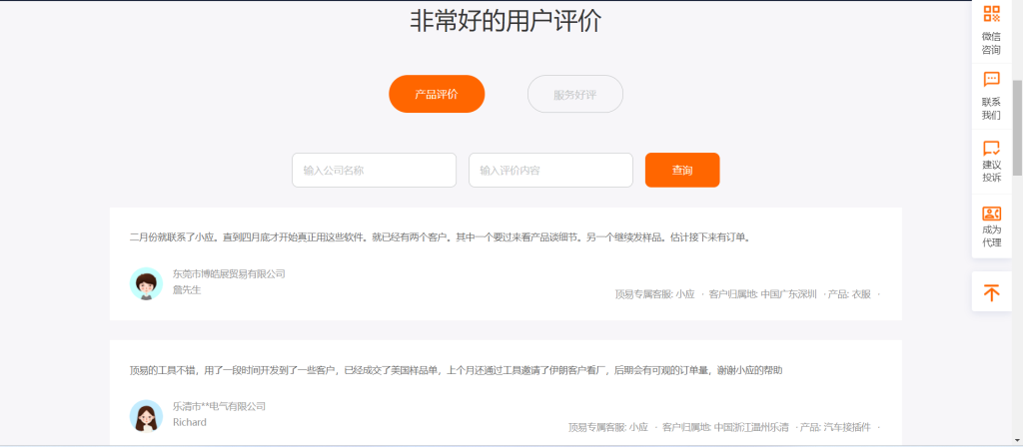Click the review text starting with 二月份就联系了小应
Viewport: 1023px width, 447px height.
(x=440, y=237)
